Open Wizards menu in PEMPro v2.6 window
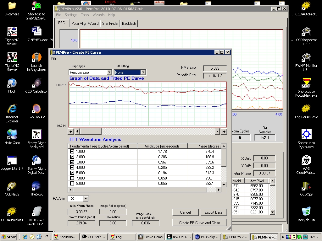 [98, 15]
